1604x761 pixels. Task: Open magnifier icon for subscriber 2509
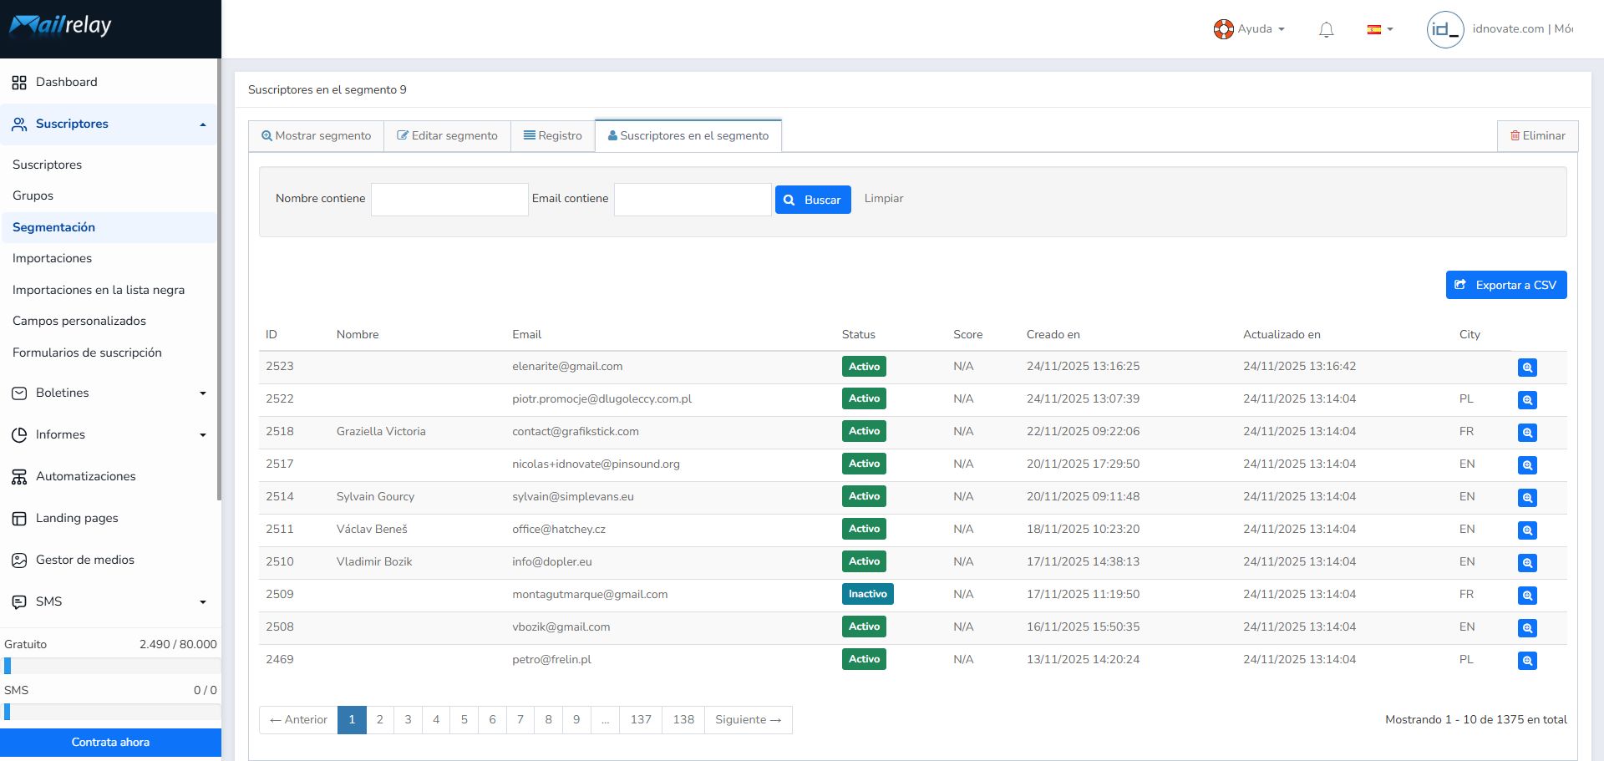pyautogui.click(x=1527, y=596)
